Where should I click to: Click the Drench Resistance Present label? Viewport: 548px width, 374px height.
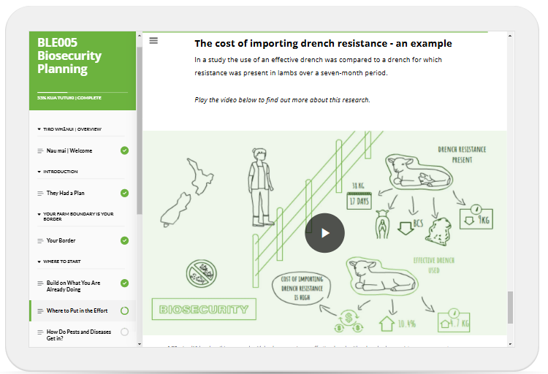462,155
